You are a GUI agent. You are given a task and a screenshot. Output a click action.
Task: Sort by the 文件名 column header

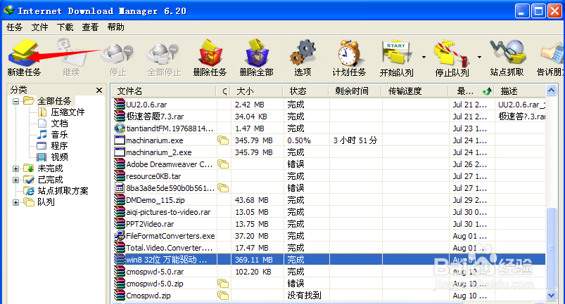(164, 91)
